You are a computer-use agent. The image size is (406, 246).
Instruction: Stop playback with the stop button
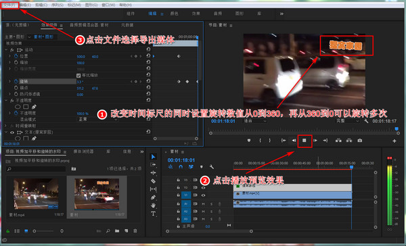[304, 141]
